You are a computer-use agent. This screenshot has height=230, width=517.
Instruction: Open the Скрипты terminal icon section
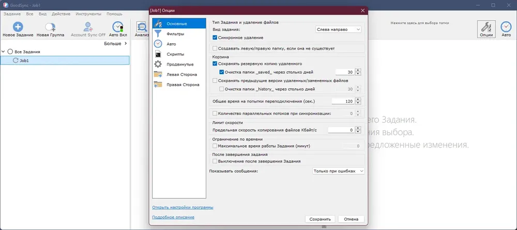pyautogui.click(x=158, y=54)
